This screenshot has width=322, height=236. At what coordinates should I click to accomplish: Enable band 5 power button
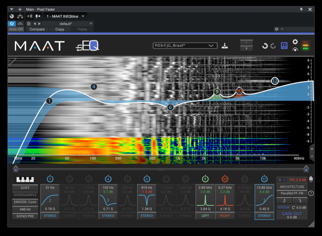[x=127, y=179]
